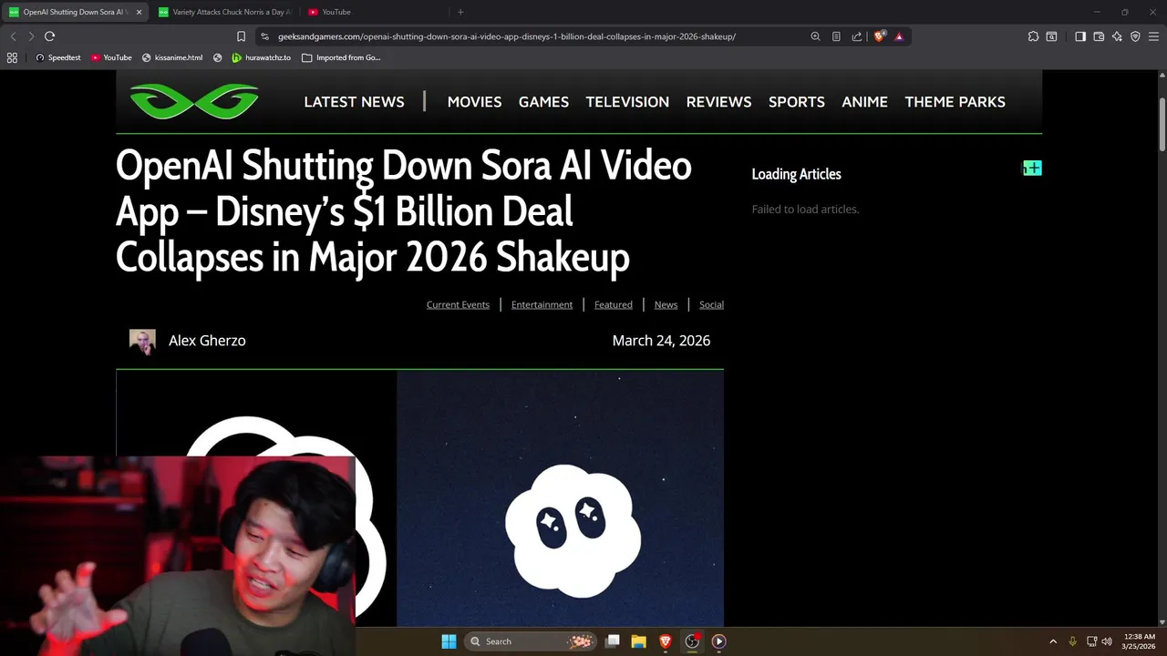
Task: Reload the page with the refresh icon
Action: point(49,36)
